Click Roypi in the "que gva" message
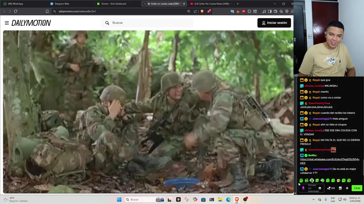Screen dimensions: 364x204 316,80
